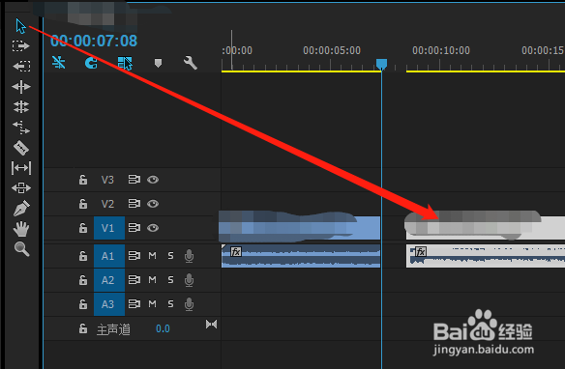Image resolution: width=565 pixels, height=369 pixels.
Task: Select the Rate Stretch tool
Action: [x=21, y=128]
